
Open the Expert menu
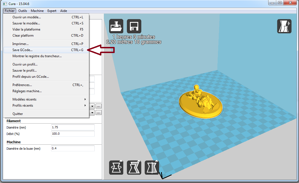coord(52,11)
